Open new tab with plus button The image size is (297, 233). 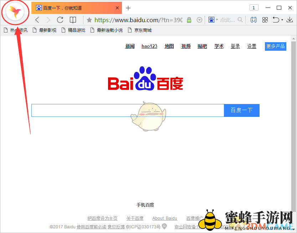[128, 8]
